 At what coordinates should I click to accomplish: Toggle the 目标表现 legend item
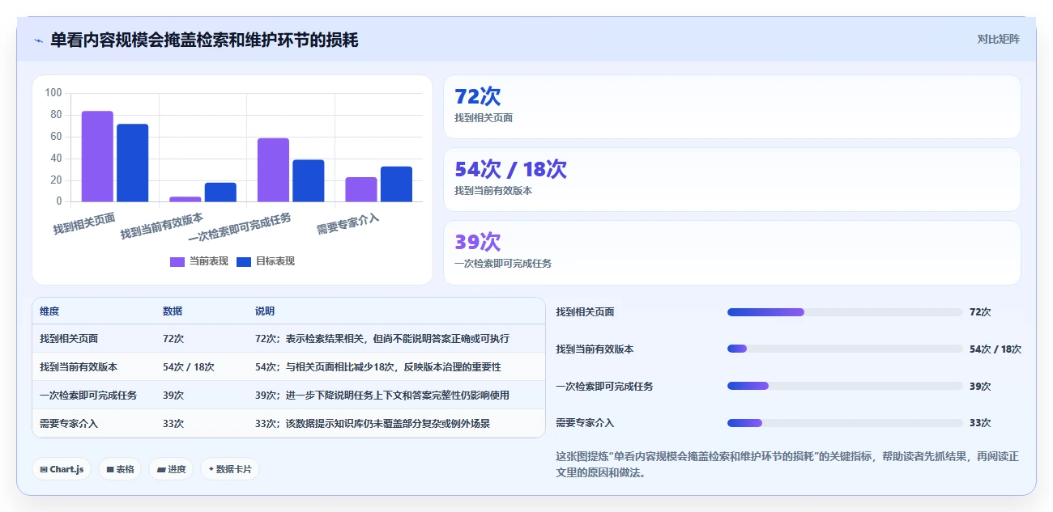click(266, 261)
